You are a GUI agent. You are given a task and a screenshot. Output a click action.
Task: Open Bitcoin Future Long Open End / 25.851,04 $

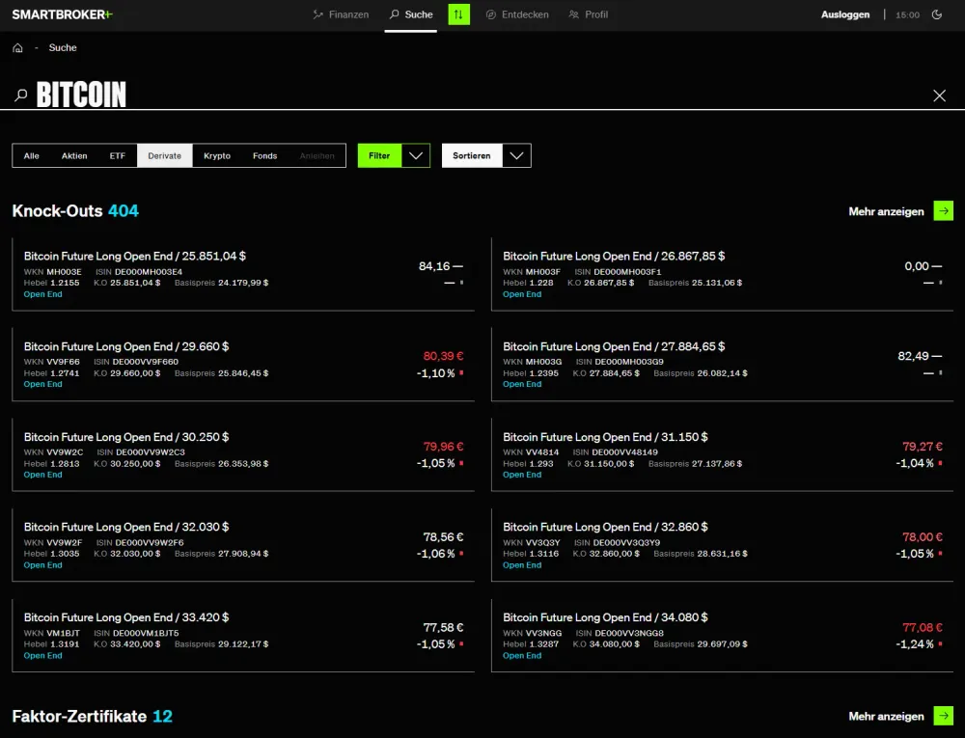tap(243, 274)
